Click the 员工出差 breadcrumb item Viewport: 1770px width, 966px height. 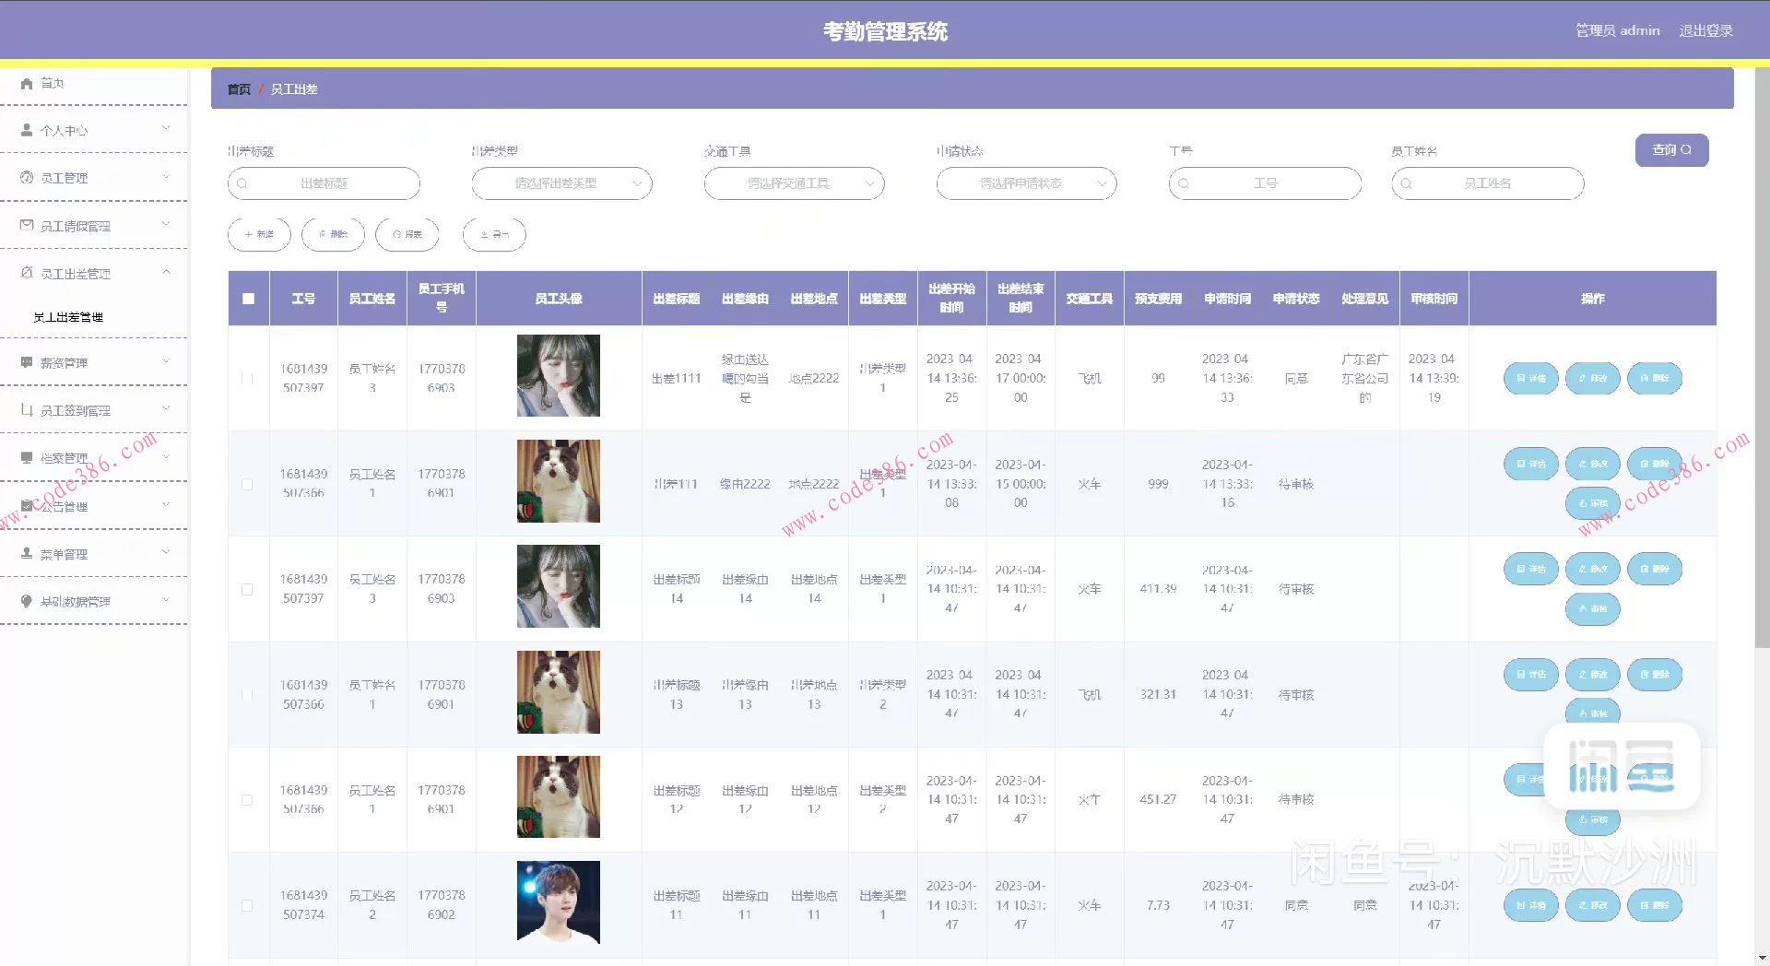[294, 89]
